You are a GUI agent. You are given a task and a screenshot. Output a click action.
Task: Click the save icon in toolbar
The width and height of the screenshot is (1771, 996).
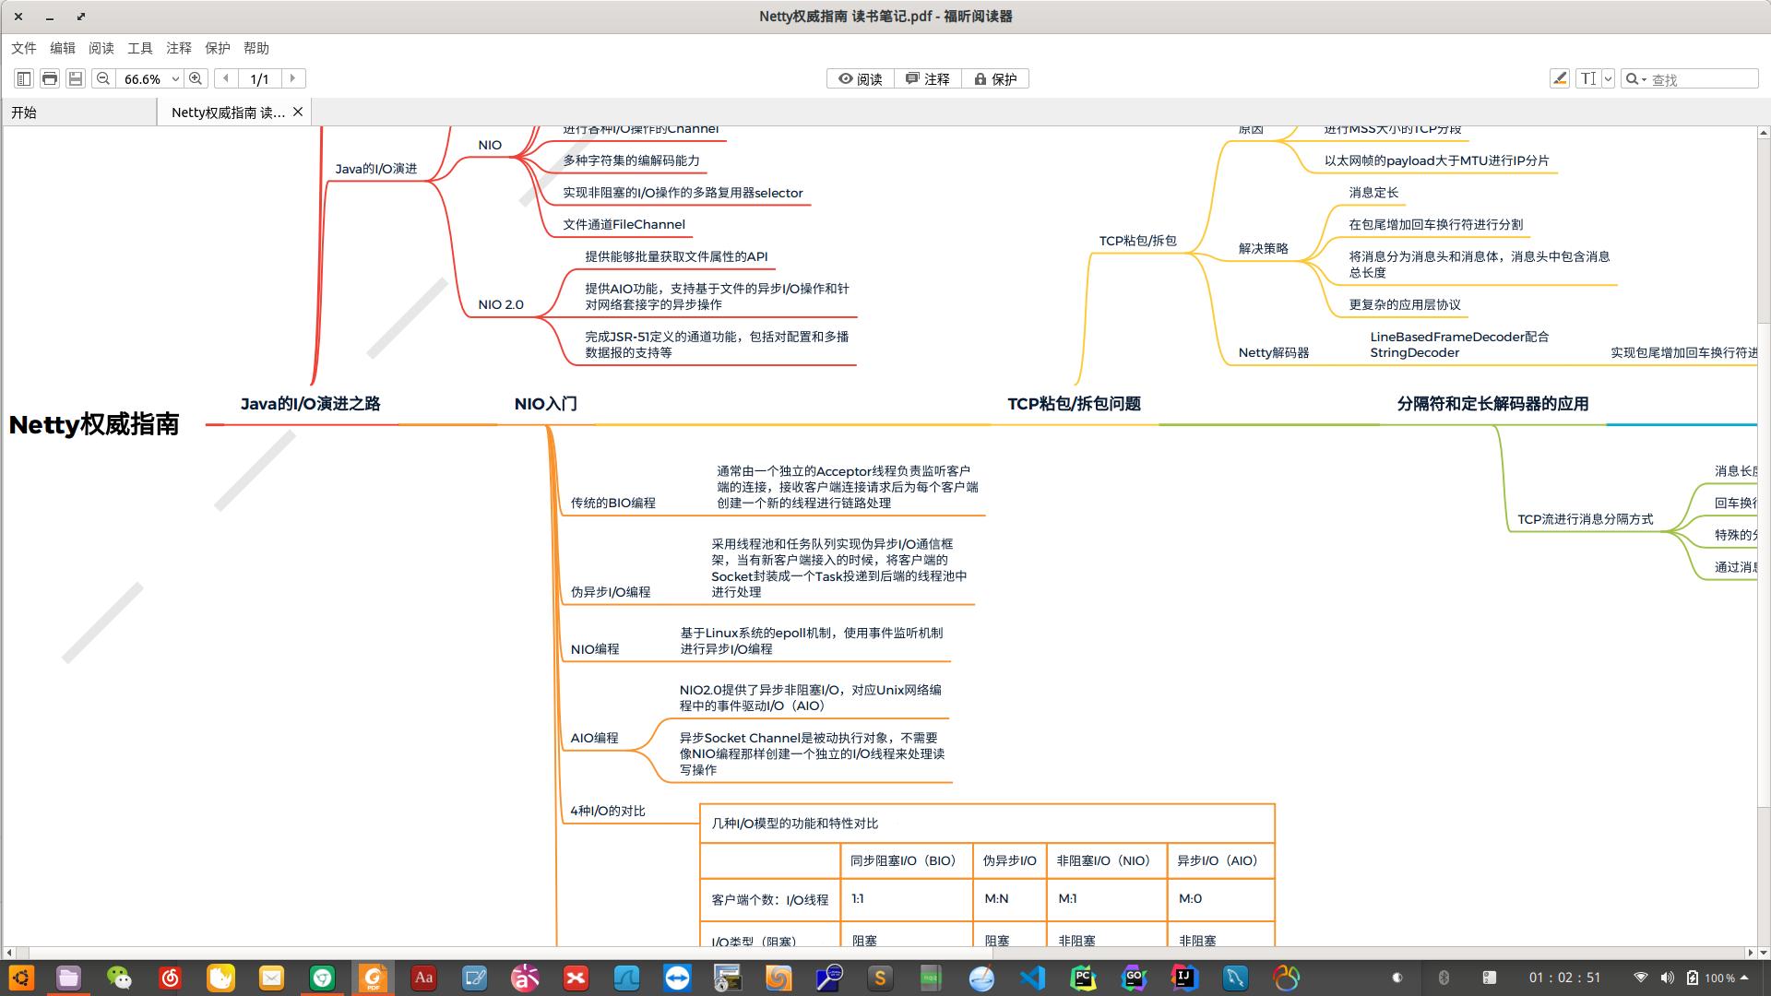[76, 79]
